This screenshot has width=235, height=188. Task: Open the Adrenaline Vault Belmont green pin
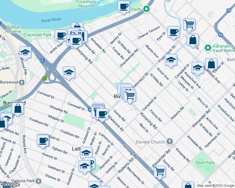click(208, 48)
